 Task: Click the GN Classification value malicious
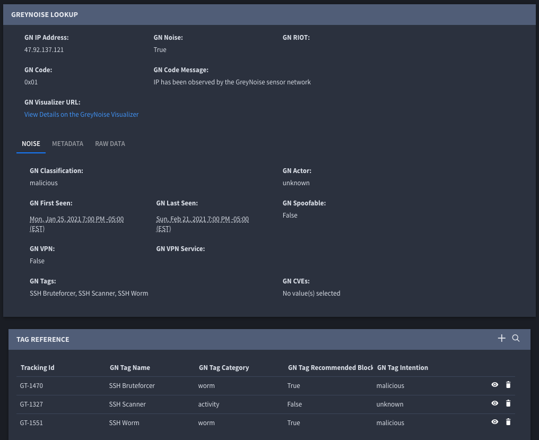click(44, 183)
